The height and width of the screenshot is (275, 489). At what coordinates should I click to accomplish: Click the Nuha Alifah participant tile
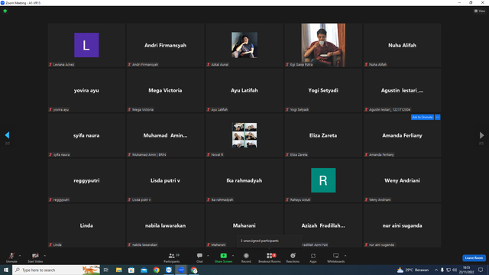[x=402, y=45]
